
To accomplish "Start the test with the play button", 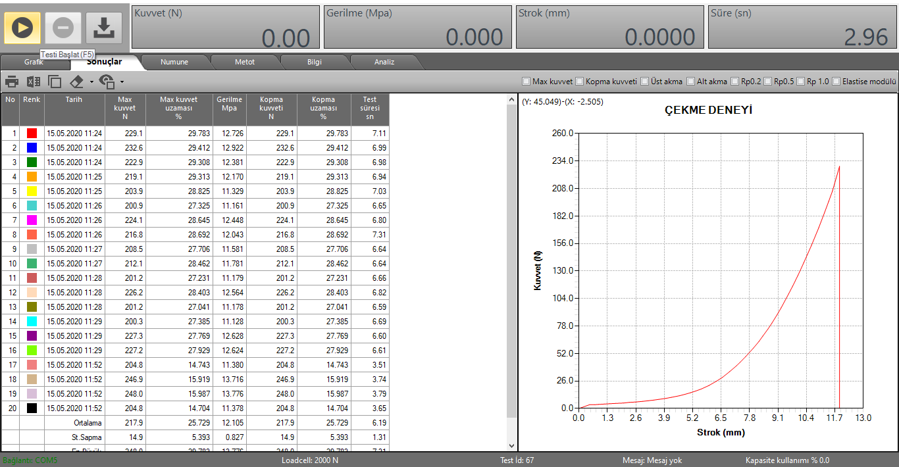I will [x=22, y=28].
